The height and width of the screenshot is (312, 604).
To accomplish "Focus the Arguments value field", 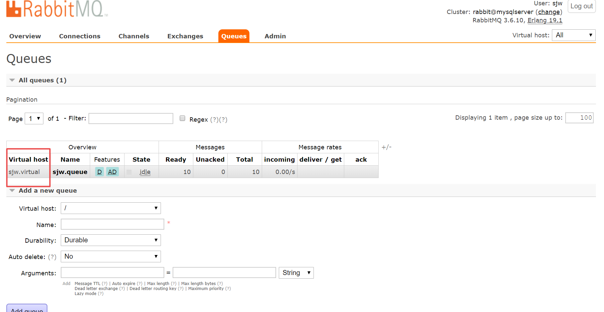I will pyautogui.click(x=224, y=273).
